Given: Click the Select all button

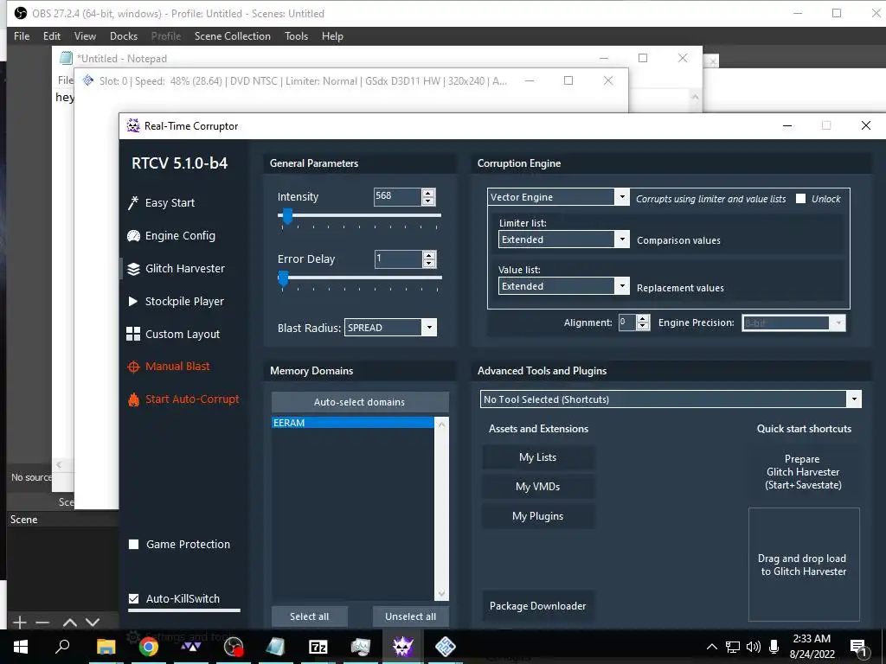Looking at the screenshot, I should coord(309,616).
